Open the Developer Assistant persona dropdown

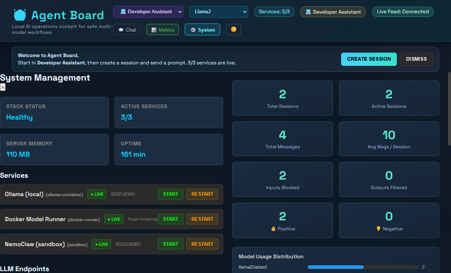pos(148,12)
